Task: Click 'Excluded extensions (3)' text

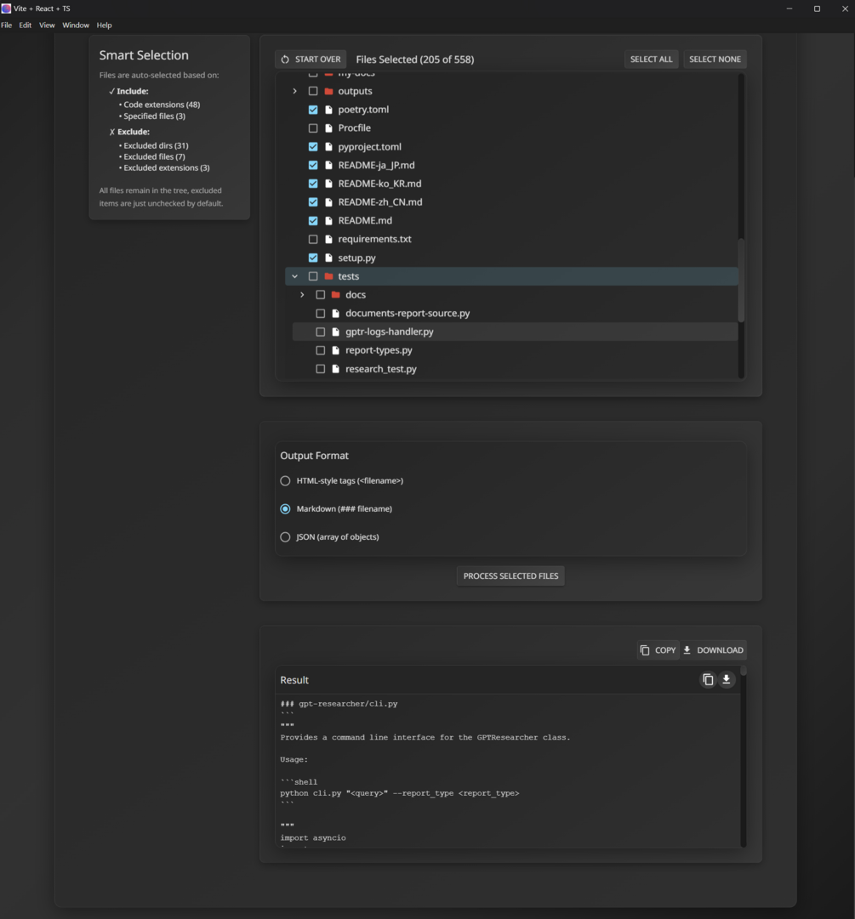Action: (x=167, y=167)
